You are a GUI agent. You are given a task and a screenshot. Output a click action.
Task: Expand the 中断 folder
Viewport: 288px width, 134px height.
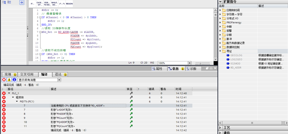pyautogui.click(x=220, y=27)
